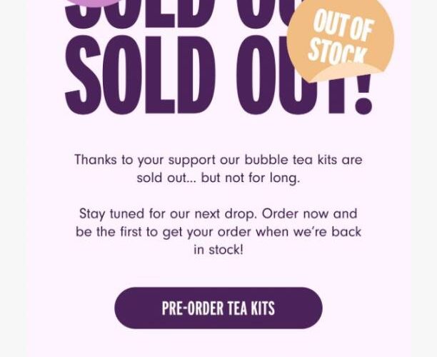Click the "OUT OF" text on the sticker
The image size is (437, 357).
pyautogui.click(x=343, y=26)
